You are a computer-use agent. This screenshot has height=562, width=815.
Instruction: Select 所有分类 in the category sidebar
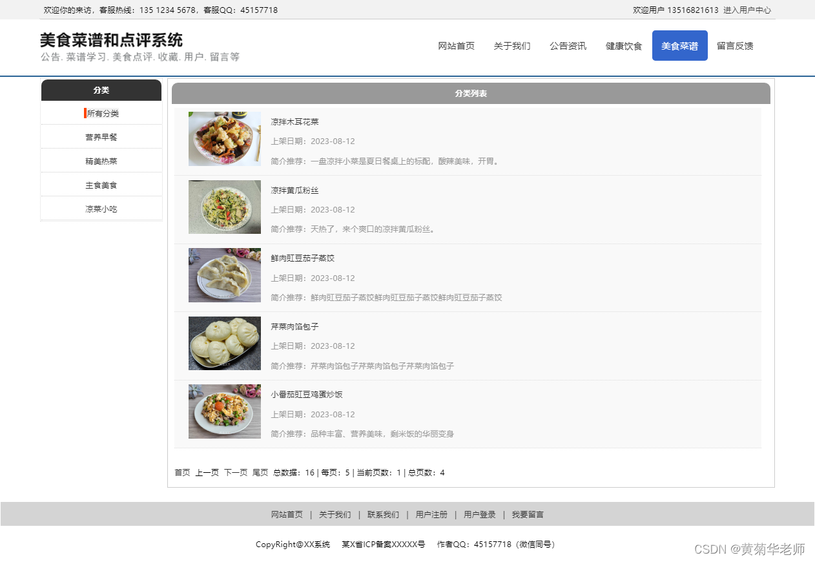point(101,112)
